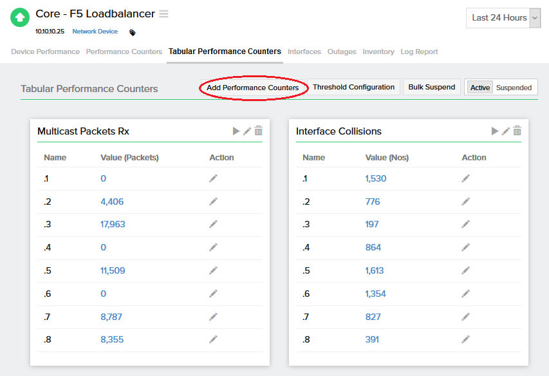
Task: Delete the Multicast Packets Rx card via trash icon
Action: (258, 131)
